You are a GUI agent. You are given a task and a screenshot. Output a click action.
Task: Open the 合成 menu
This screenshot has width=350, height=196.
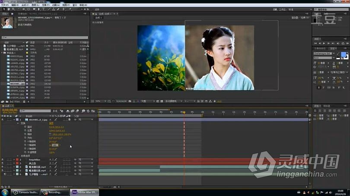25,5
